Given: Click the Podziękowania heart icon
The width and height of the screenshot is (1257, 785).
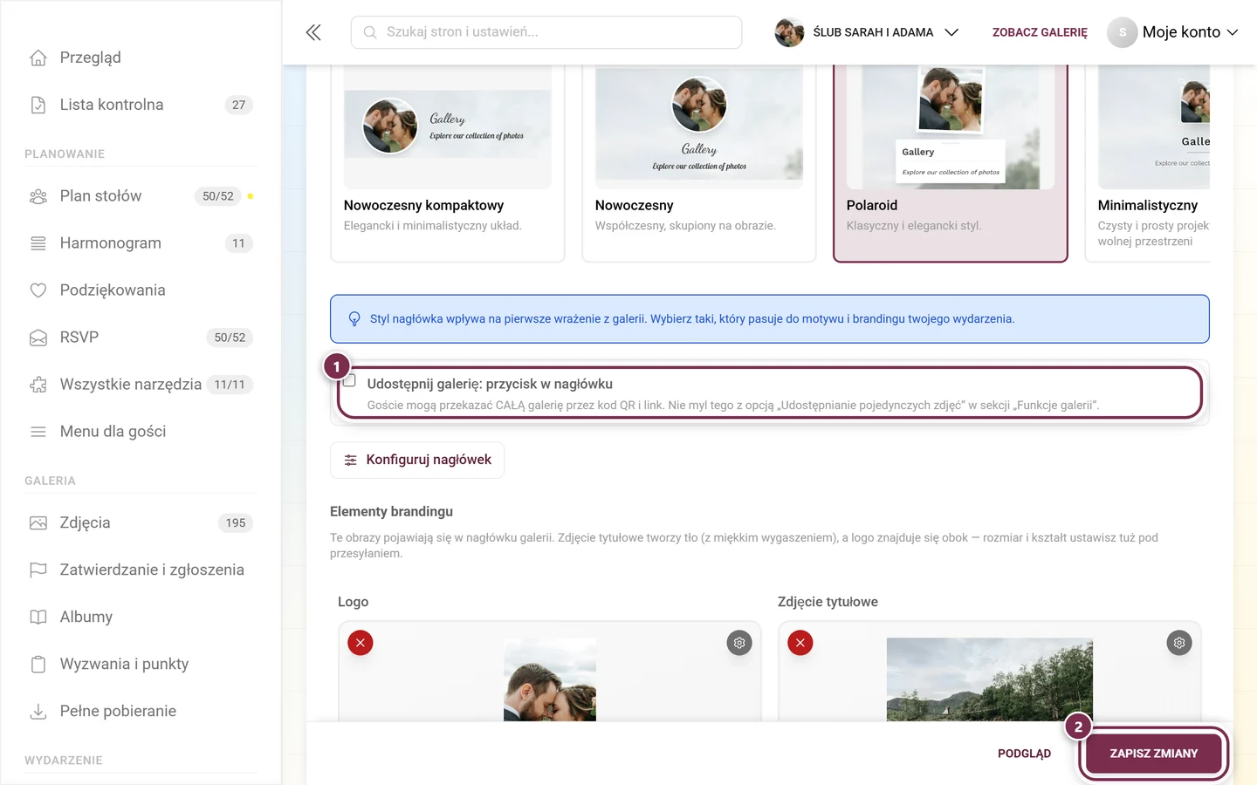Looking at the screenshot, I should (x=38, y=290).
